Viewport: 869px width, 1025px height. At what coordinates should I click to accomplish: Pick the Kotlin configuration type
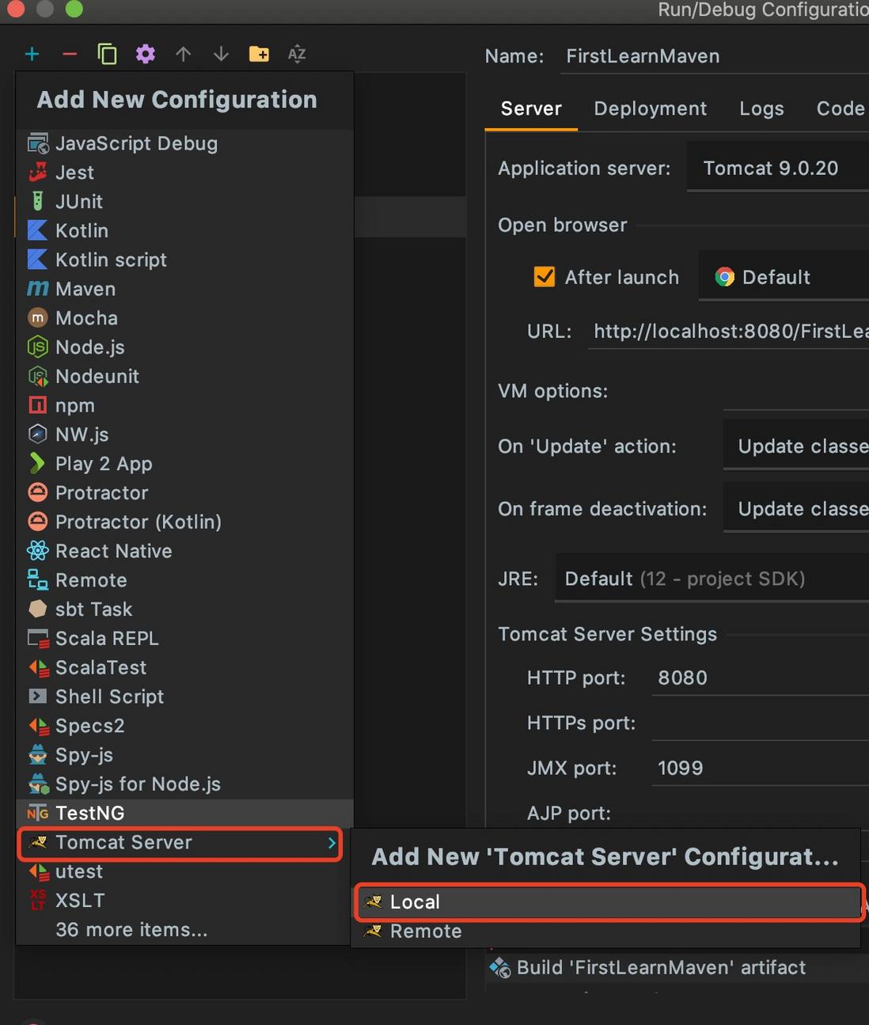[x=184, y=231]
